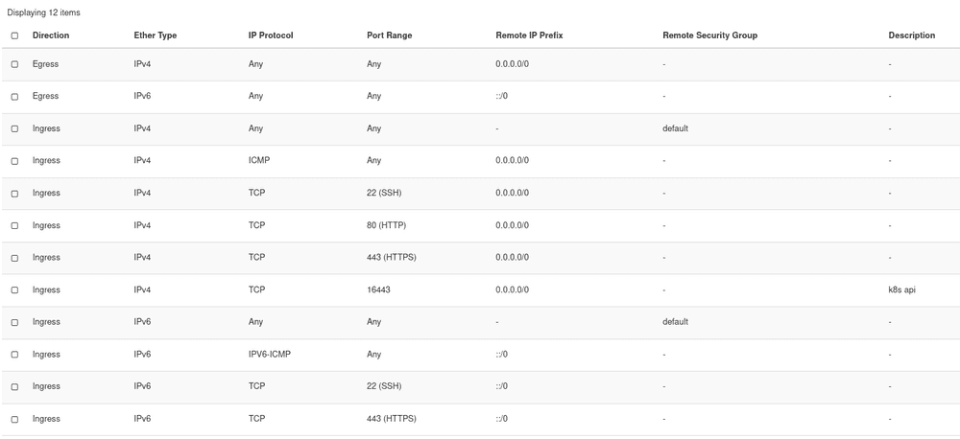Image resolution: width=960 pixels, height=439 pixels.
Task: Tick the Ingress IPv4 ICMP rule checkbox
Action: [14, 161]
